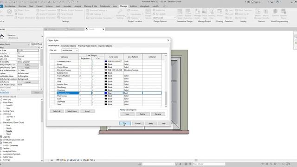The width and height of the screenshot is (297, 167).
Task: Open the Massing & Site ribbon tab
Action: click(90, 6)
